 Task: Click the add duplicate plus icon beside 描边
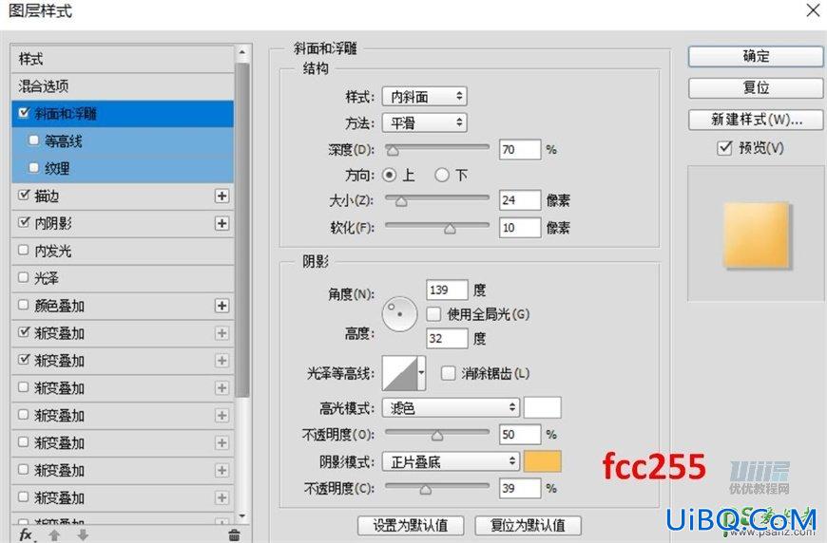(x=222, y=196)
